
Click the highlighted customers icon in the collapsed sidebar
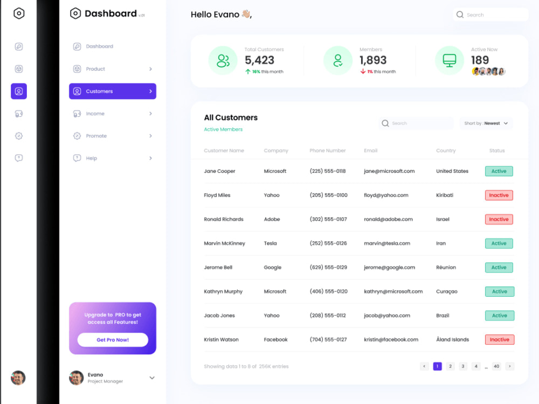19,91
